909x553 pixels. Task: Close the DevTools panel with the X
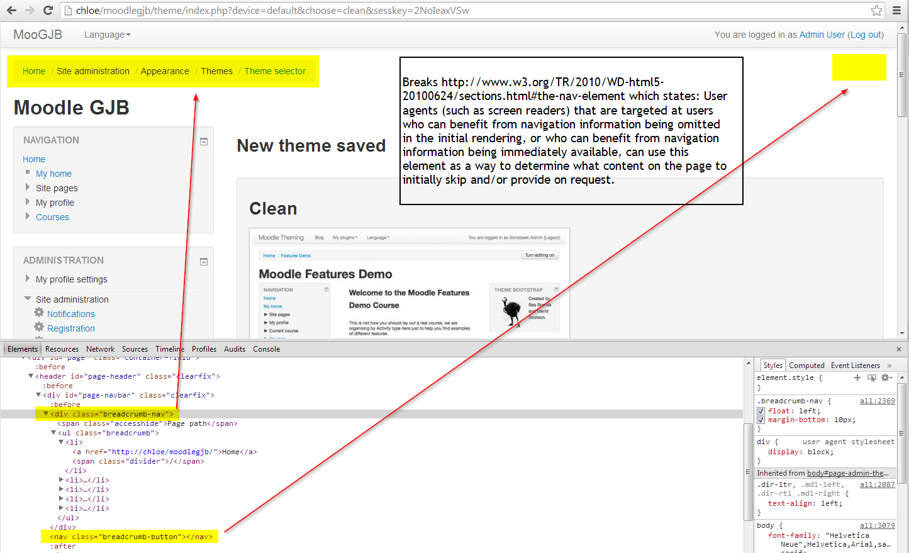[x=899, y=349]
